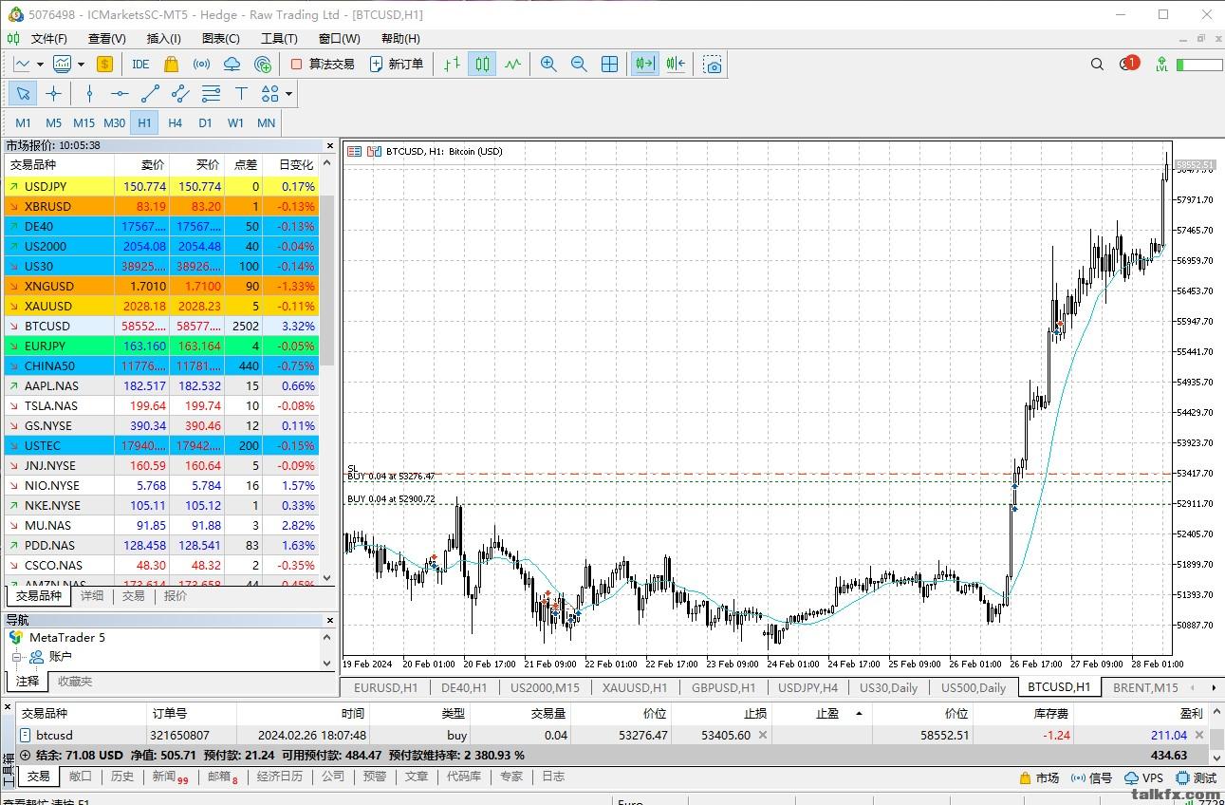Select the text label T tool
This screenshot has width=1225, height=805.
coord(241,93)
